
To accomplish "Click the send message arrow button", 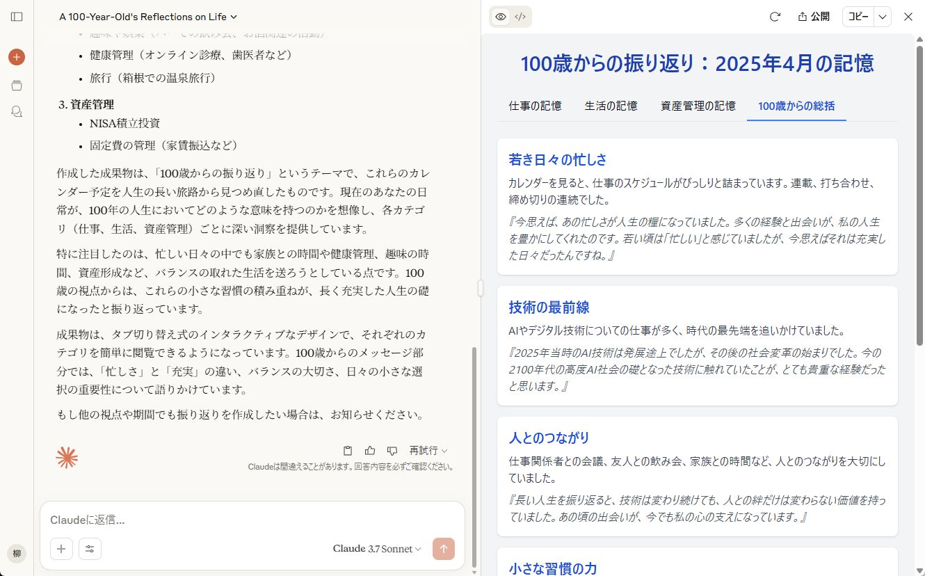I will click(443, 549).
